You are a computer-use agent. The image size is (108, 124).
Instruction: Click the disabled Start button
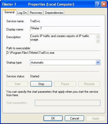[x=17, y=84]
